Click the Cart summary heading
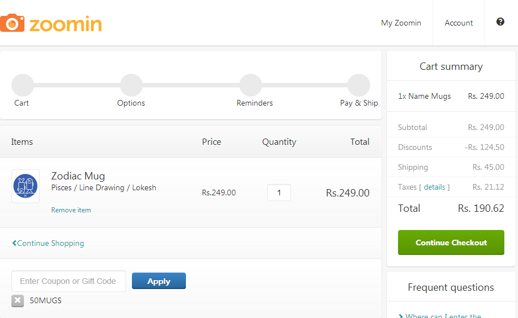Image resolution: width=518 pixels, height=318 pixels. coord(451,66)
